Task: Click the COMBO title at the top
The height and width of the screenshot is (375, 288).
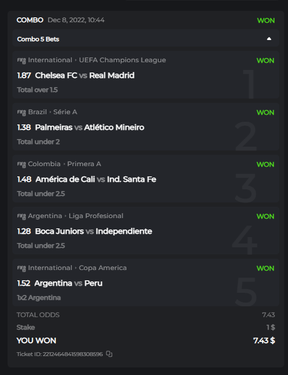Action: (30, 20)
